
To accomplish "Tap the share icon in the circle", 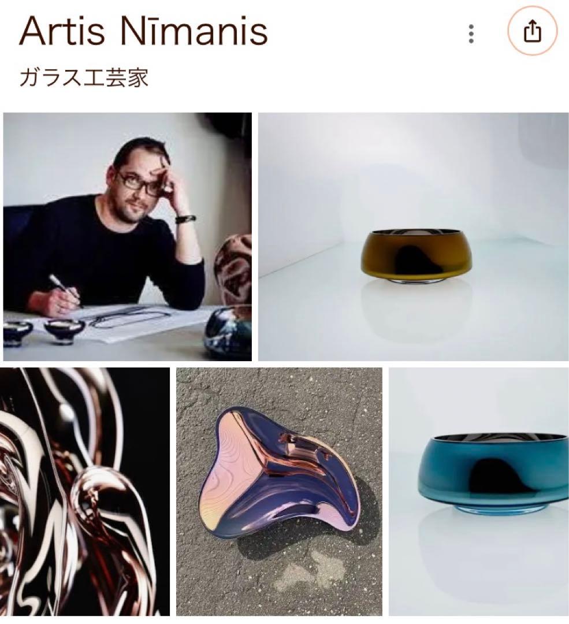I will [x=533, y=31].
